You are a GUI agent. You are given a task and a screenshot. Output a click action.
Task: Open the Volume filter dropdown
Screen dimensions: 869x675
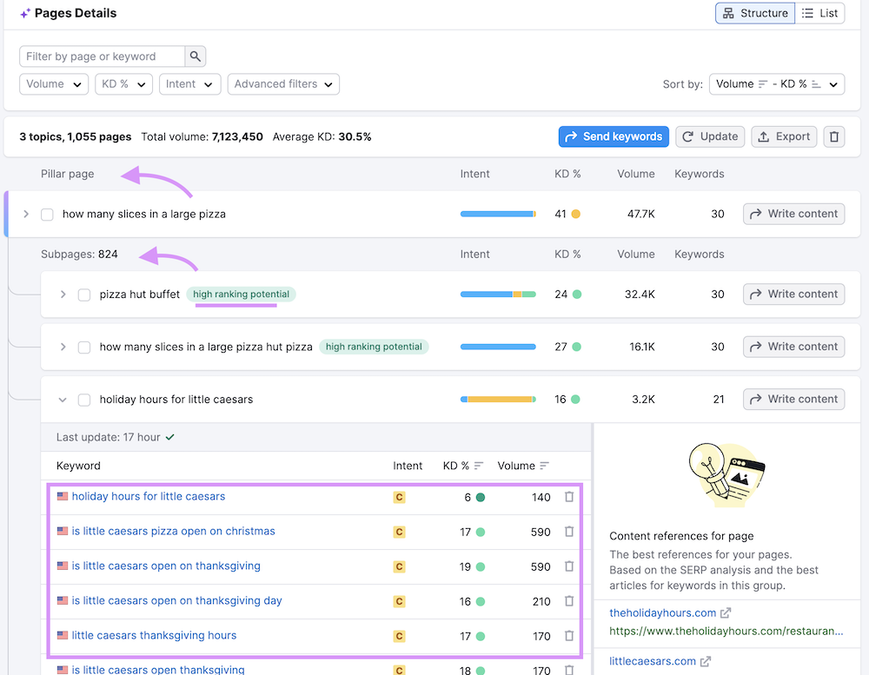point(54,84)
